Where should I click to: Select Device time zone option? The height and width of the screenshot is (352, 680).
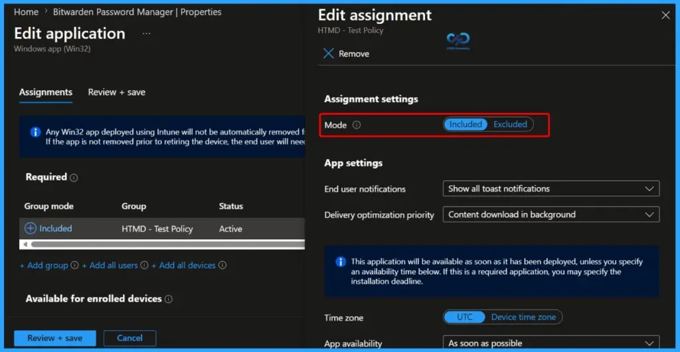click(x=523, y=317)
